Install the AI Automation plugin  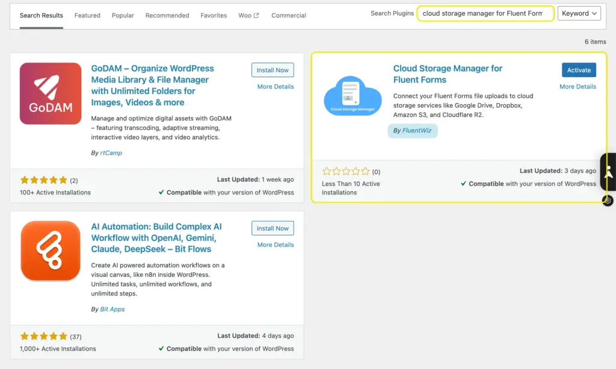pyautogui.click(x=273, y=228)
